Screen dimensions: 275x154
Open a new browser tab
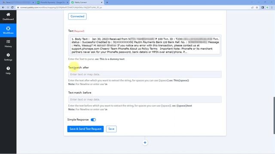[x=107, y=3]
